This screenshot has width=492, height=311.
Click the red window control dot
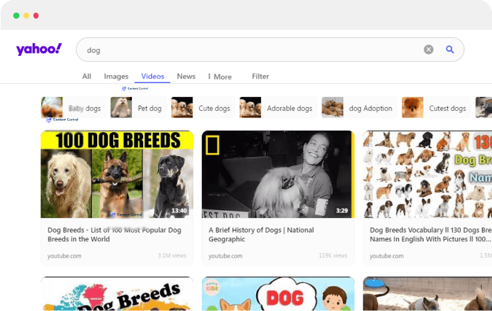click(x=36, y=16)
